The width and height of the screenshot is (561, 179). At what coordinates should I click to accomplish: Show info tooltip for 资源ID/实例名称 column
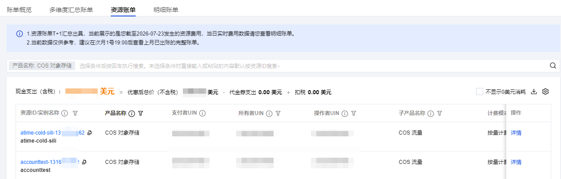click(65, 114)
